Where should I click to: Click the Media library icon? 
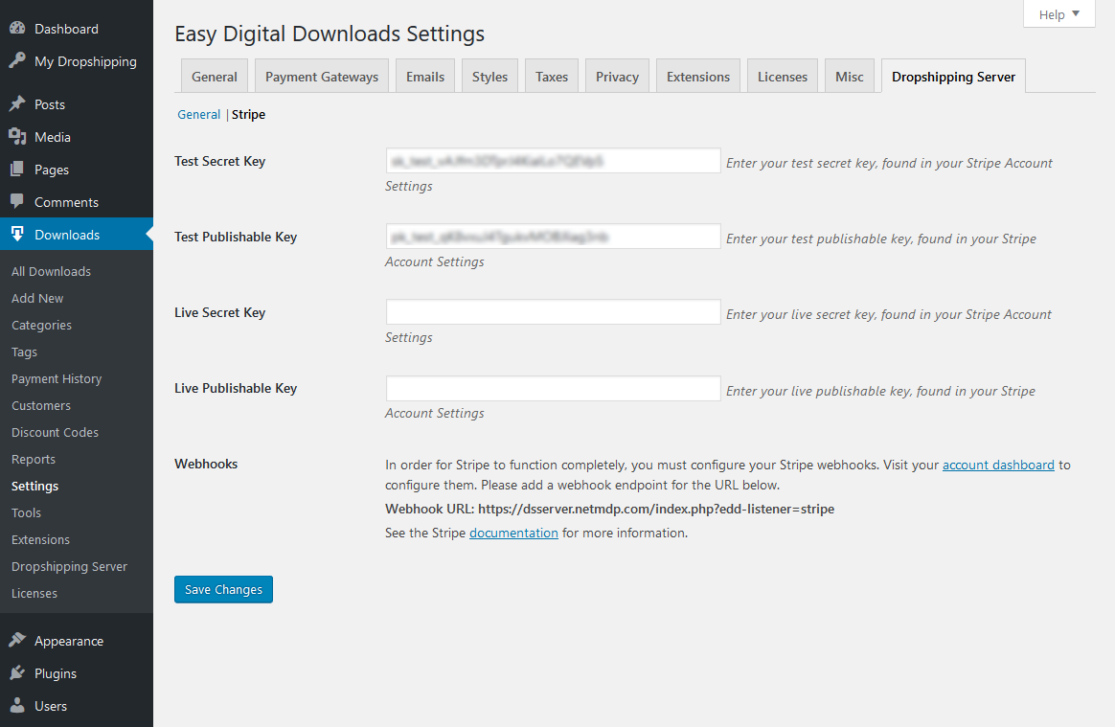coord(17,137)
